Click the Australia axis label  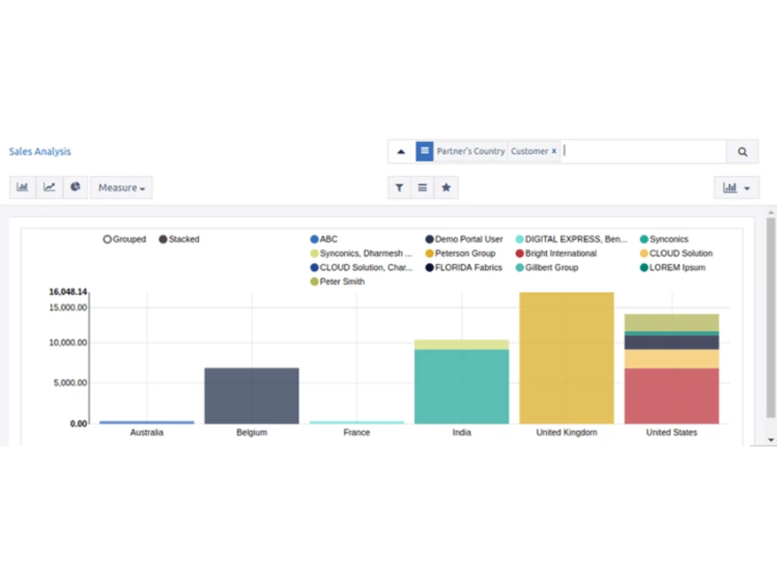(x=147, y=432)
